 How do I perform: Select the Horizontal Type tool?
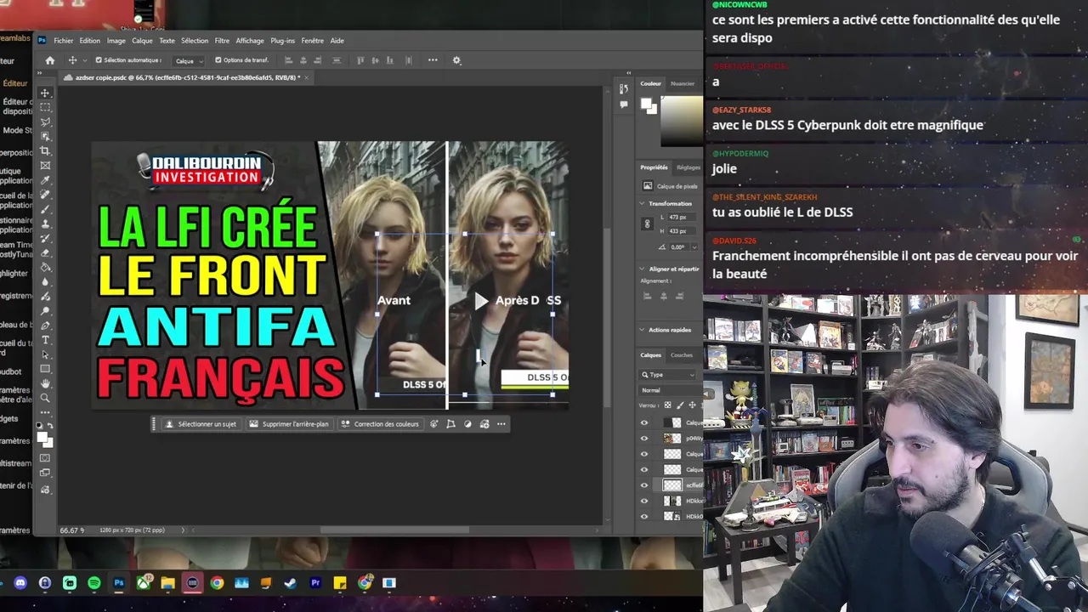(45, 340)
